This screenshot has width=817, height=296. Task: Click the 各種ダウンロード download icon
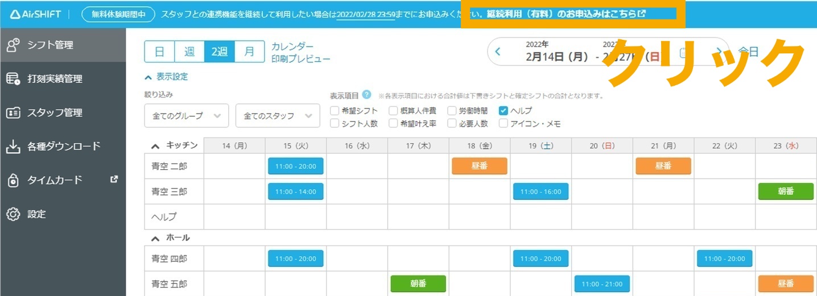[13, 147]
